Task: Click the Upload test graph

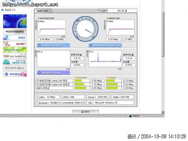Action: (x=120, y=27)
